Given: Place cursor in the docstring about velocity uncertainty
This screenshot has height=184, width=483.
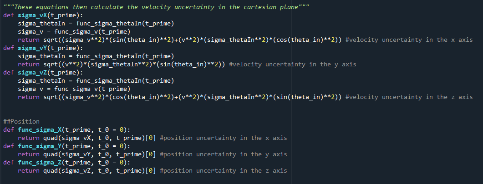Looking at the screenshot, I should [x=156, y=7].
